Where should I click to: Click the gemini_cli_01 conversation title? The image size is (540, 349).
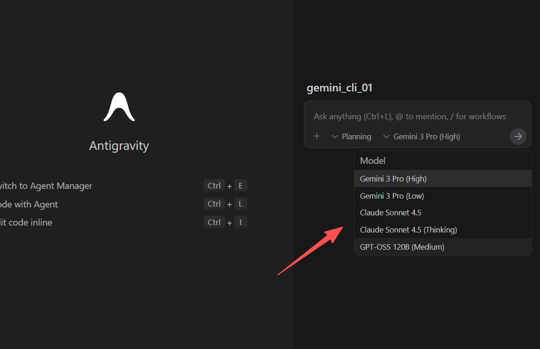(x=339, y=87)
